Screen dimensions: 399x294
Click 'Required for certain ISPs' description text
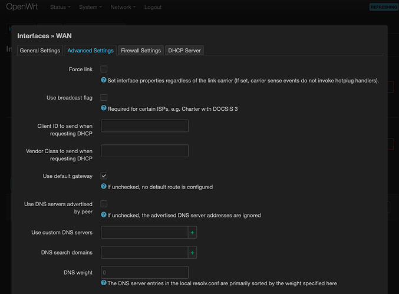tap(173, 109)
